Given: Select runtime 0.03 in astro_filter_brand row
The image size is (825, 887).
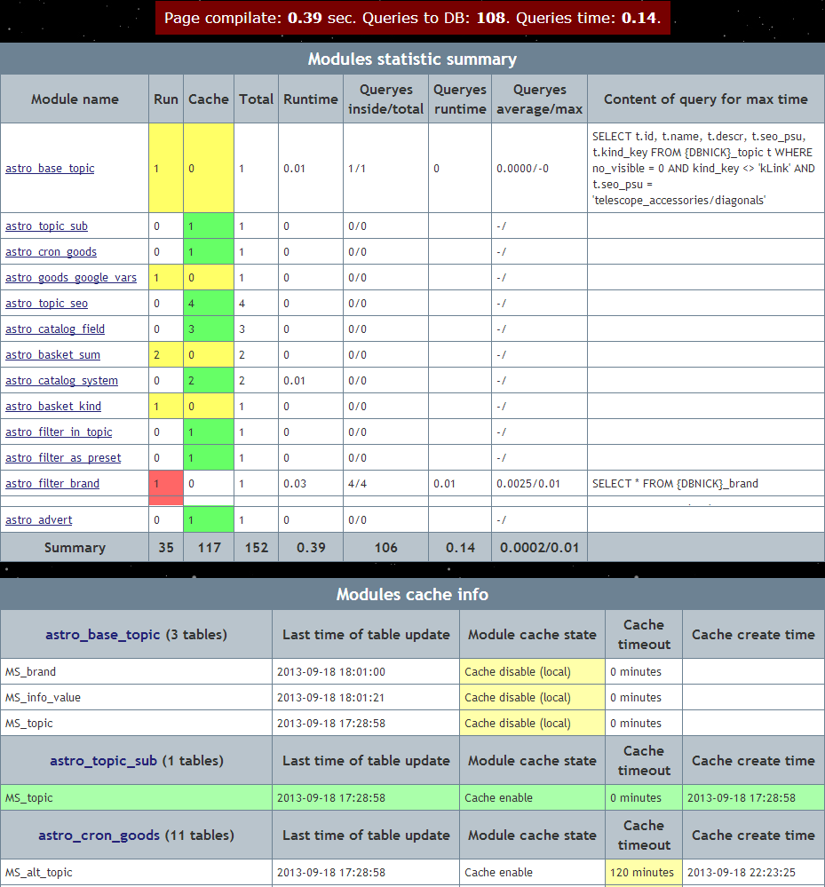Looking at the screenshot, I should (295, 484).
